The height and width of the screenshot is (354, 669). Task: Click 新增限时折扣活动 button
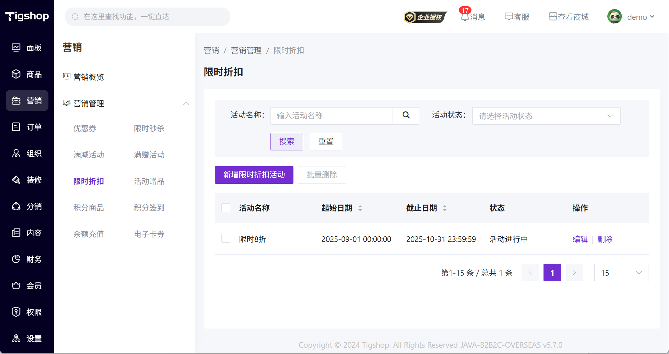(254, 175)
